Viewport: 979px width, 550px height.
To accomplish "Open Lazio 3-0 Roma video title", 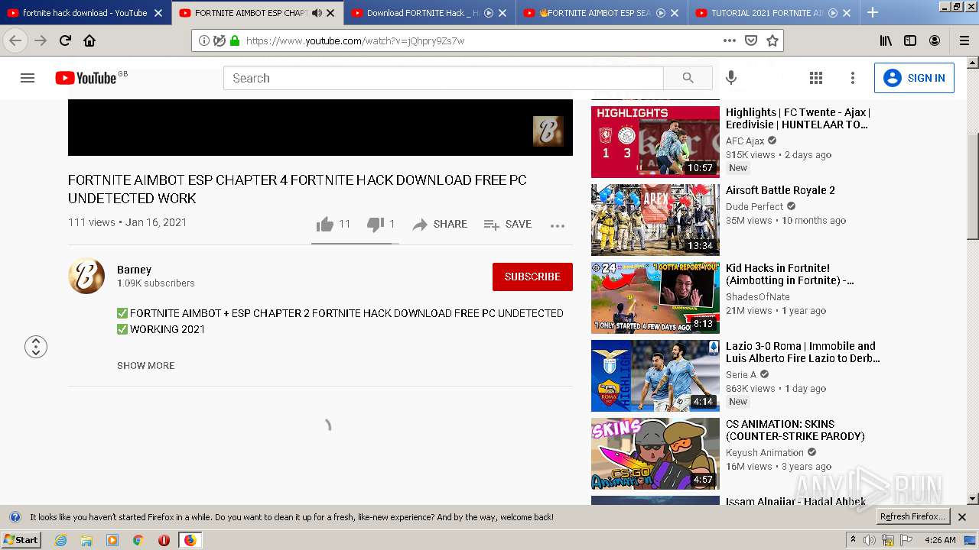I will (803, 352).
